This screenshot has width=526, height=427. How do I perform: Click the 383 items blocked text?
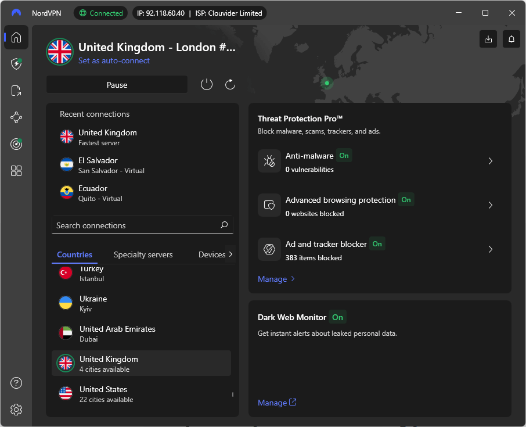[314, 258]
